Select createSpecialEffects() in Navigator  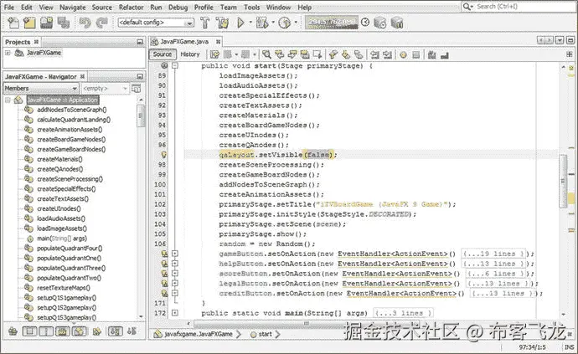click(x=66, y=189)
